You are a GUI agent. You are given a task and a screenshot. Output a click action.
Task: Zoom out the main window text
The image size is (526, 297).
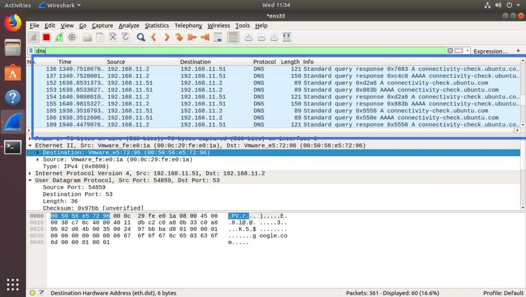[261, 37]
